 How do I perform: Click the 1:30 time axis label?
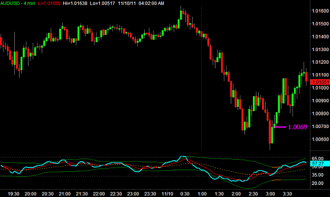click(219, 194)
